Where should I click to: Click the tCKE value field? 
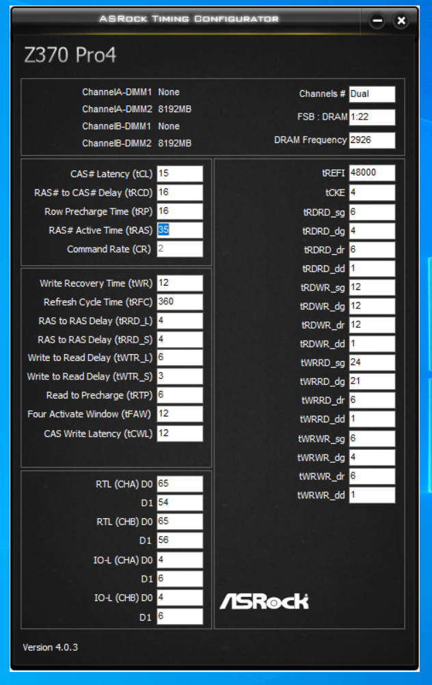(372, 192)
